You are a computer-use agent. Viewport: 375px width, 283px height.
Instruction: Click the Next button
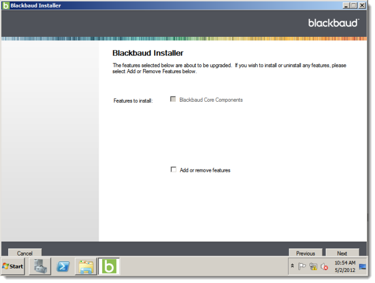tap(342, 253)
